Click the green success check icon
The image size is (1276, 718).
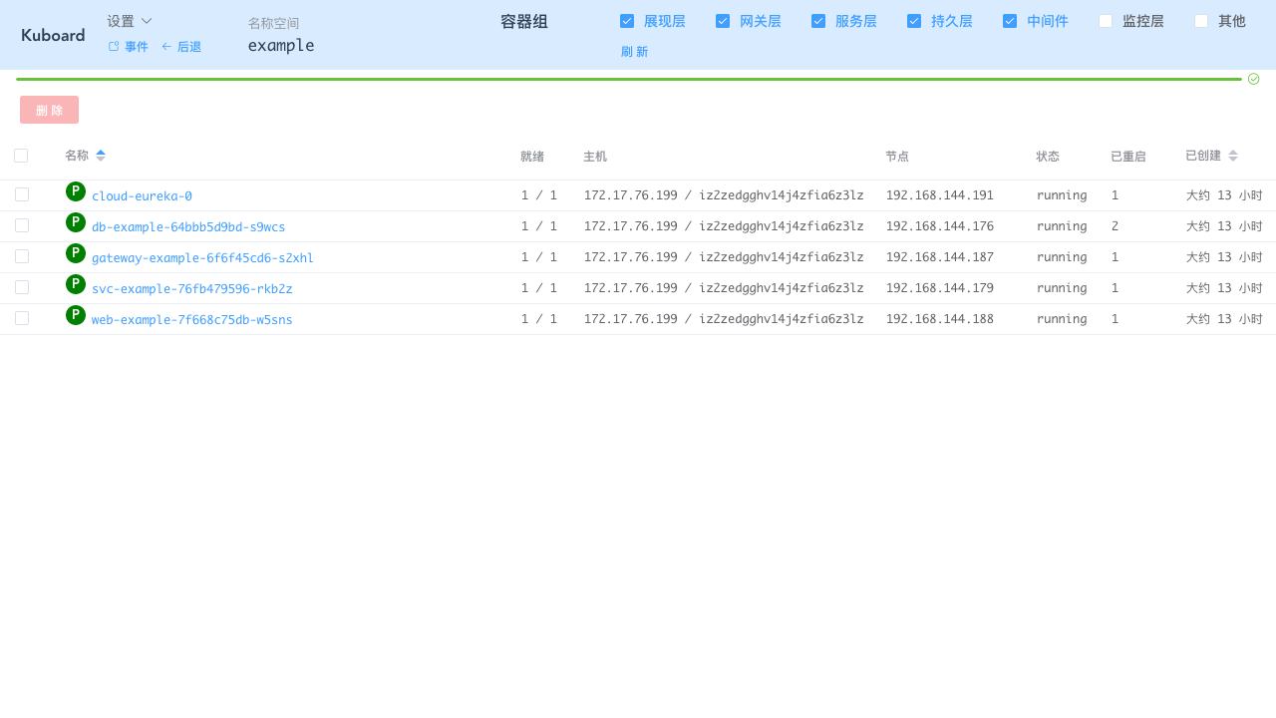coord(1253,79)
